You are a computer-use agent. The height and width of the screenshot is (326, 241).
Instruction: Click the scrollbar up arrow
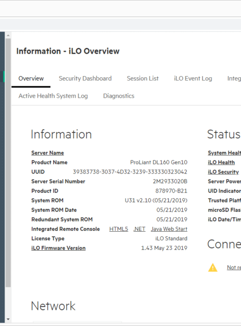[x=8, y=35]
